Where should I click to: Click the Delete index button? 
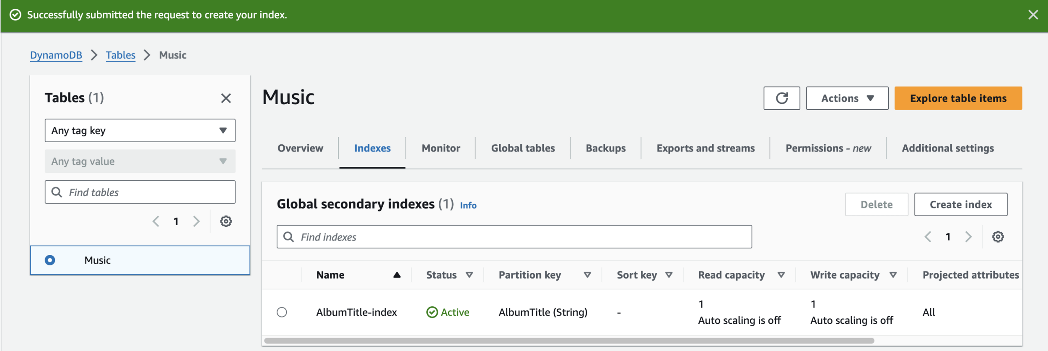[877, 205]
